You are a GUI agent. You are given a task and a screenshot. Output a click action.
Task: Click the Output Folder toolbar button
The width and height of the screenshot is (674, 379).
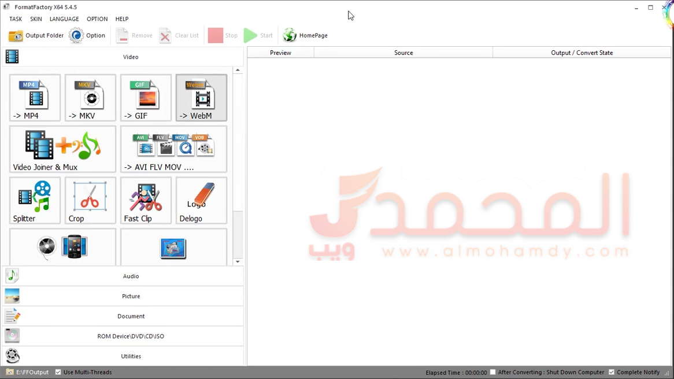[x=36, y=36]
